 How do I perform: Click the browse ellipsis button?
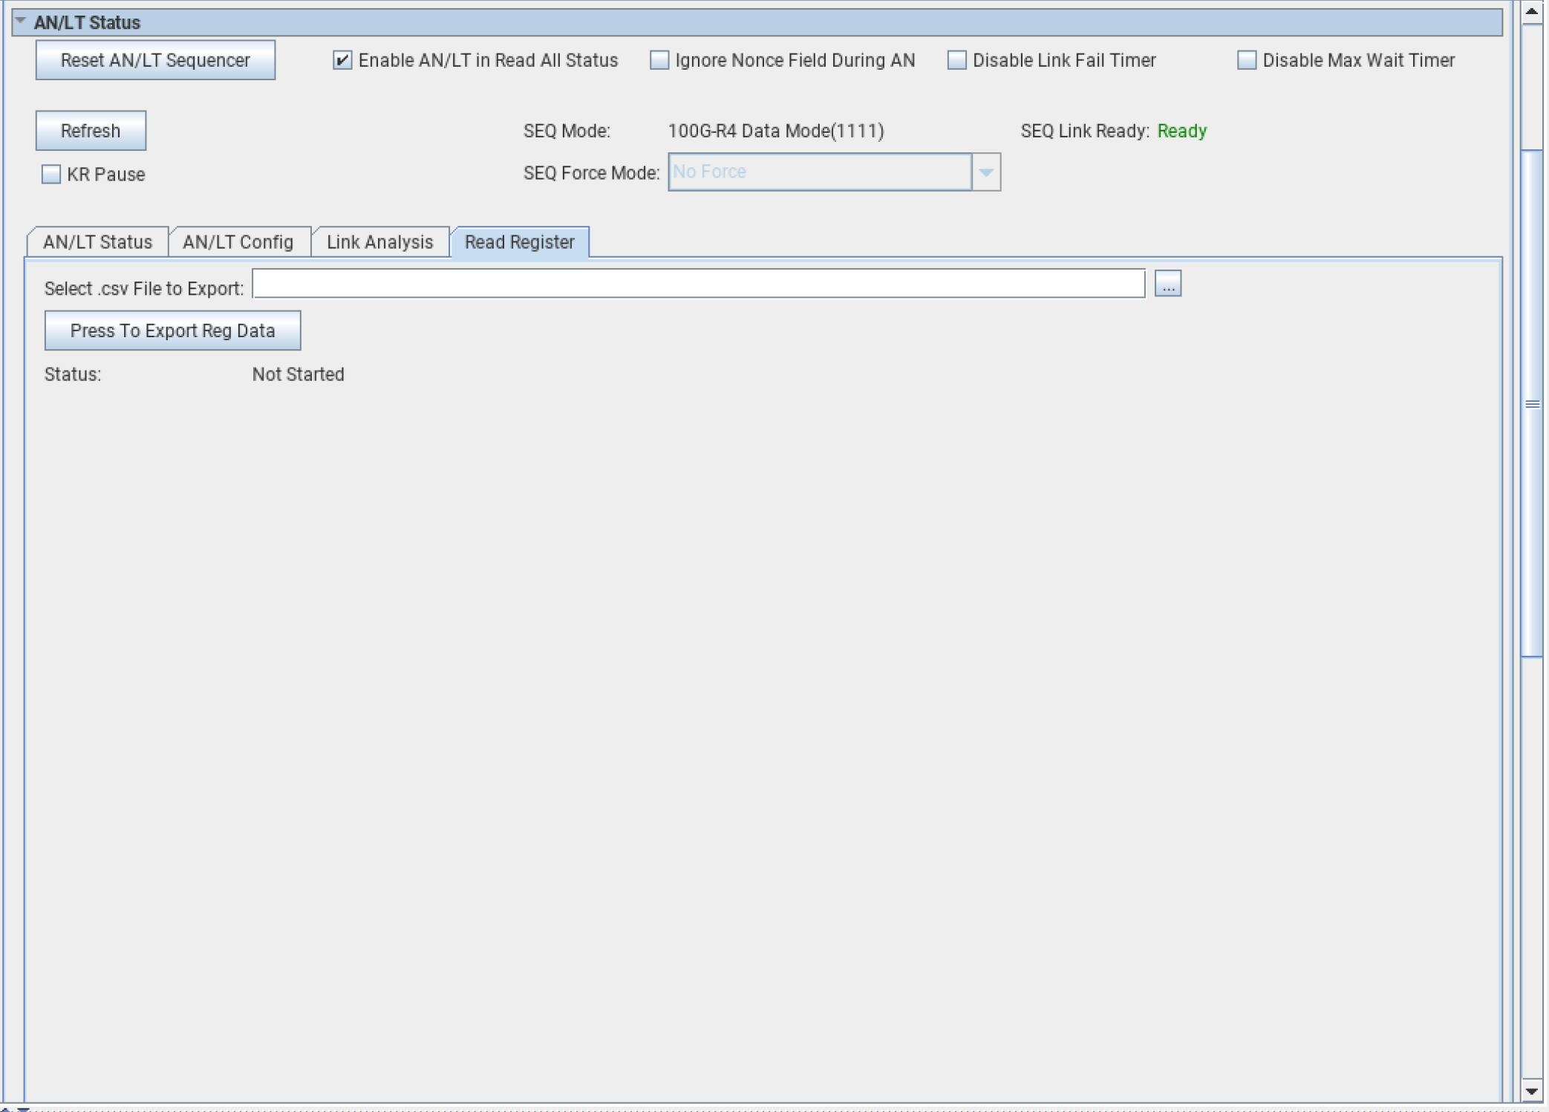[x=1167, y=284]
